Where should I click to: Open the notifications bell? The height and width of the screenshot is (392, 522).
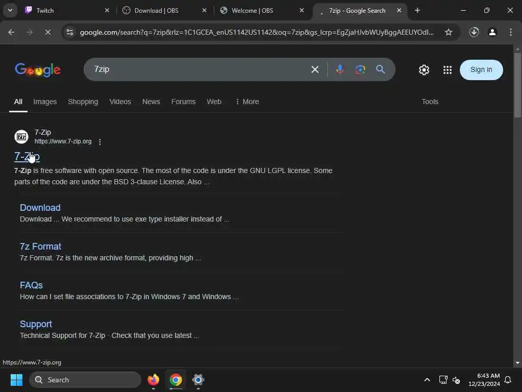click(508, 380)
